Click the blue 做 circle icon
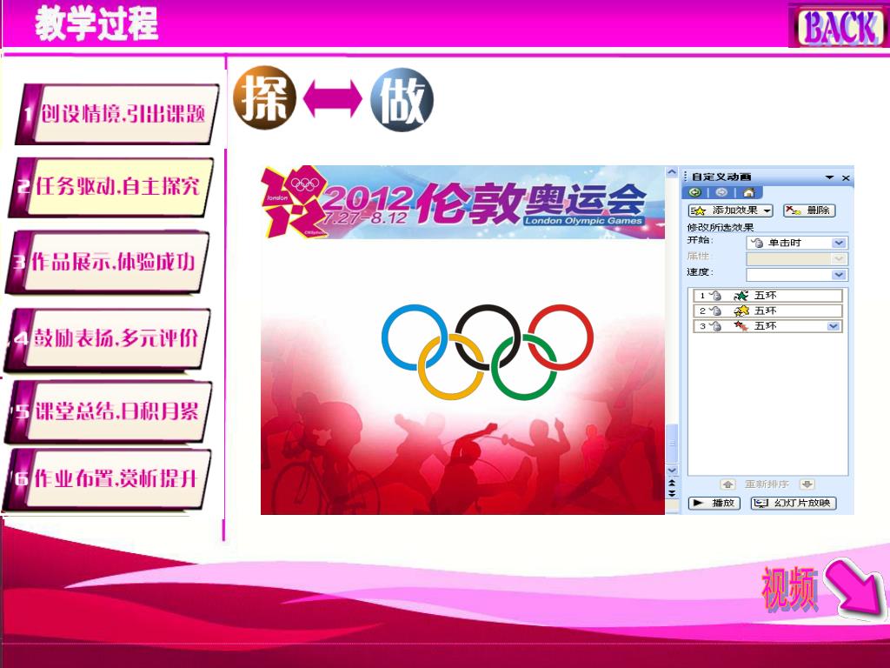Screen dimensions: 890x668 pos(402,99)
